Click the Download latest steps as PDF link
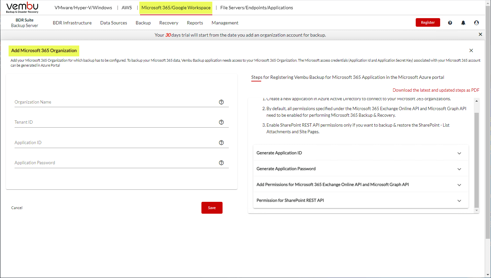491x278 pixels. (436, 90)
